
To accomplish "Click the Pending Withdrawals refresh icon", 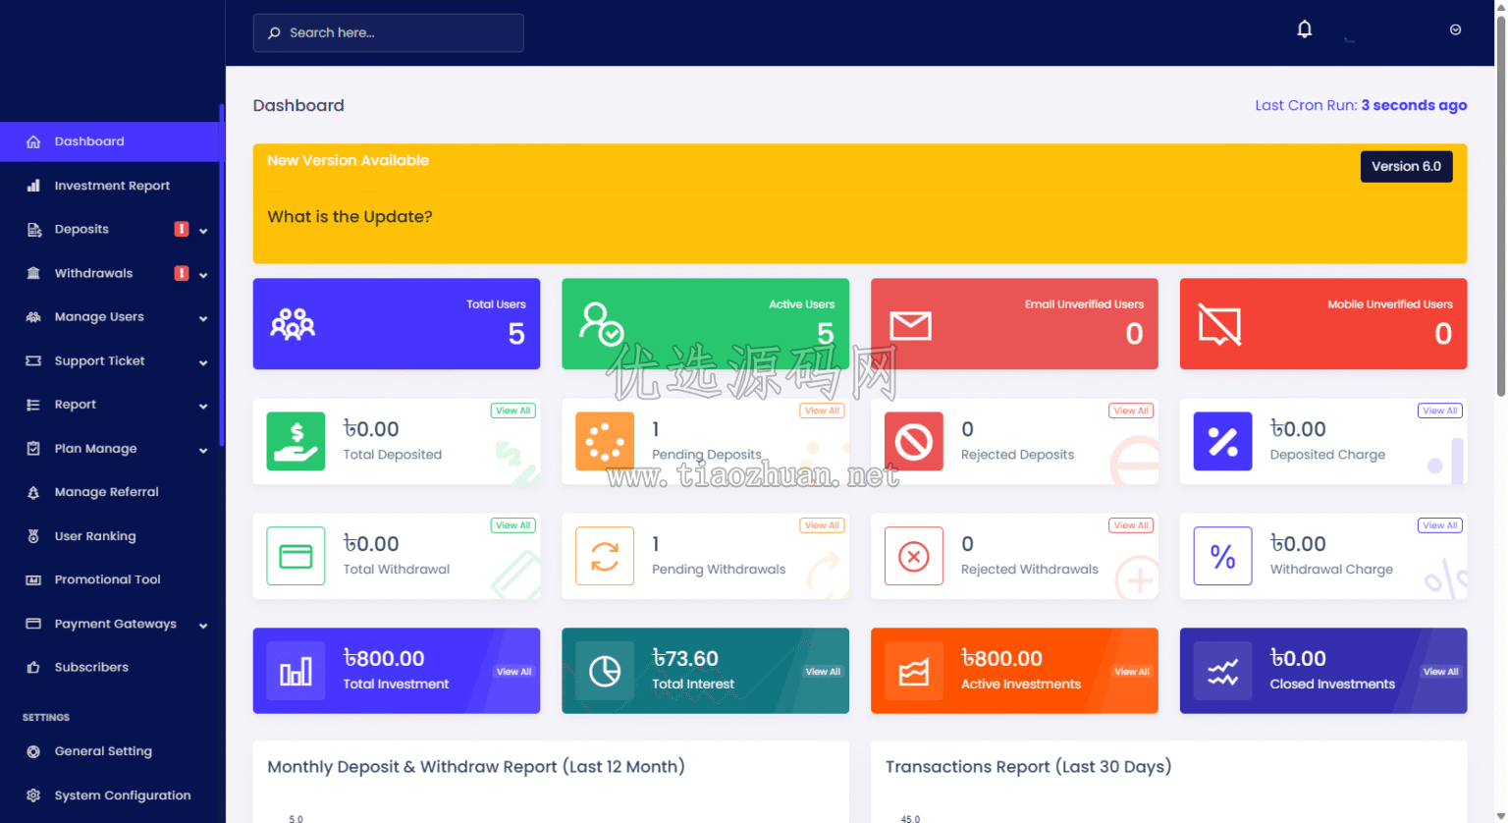I will click(x=605, y=556).
